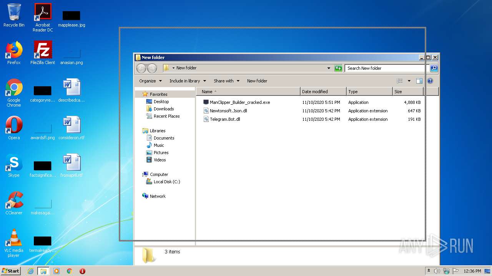Select awardsfl.png desktop file
The image size is (492, 276).
pos(43,131)
